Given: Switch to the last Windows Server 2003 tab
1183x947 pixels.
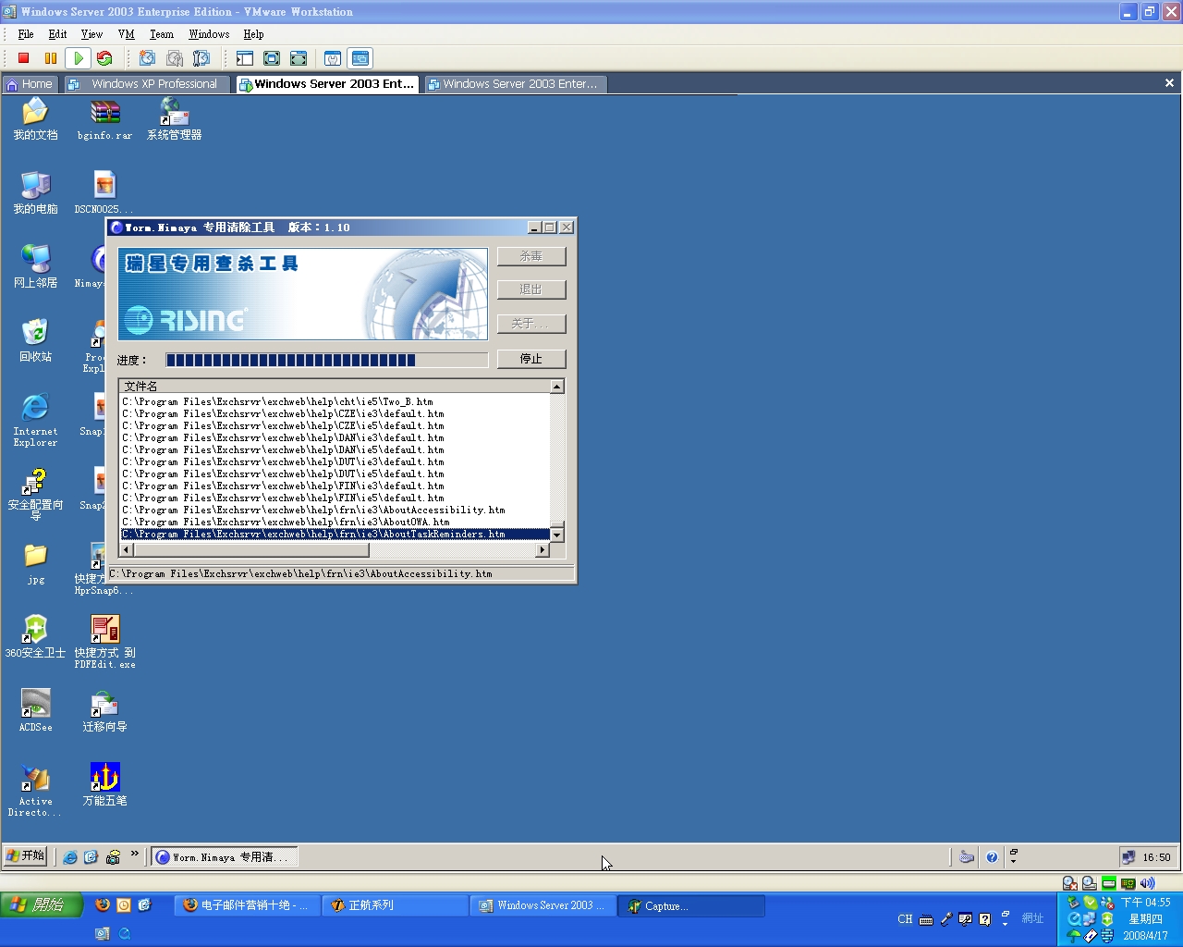Looking at the screenshot, I should (x=514, y=84).
